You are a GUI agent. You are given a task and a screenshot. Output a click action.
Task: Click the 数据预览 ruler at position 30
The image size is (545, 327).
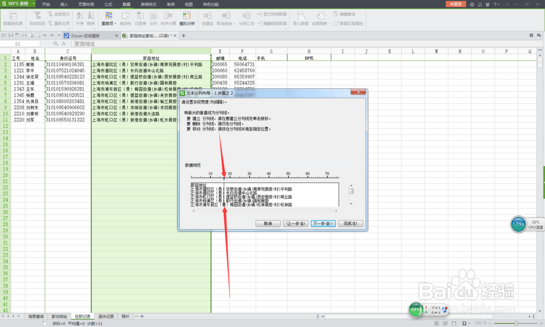pos(249,175)
